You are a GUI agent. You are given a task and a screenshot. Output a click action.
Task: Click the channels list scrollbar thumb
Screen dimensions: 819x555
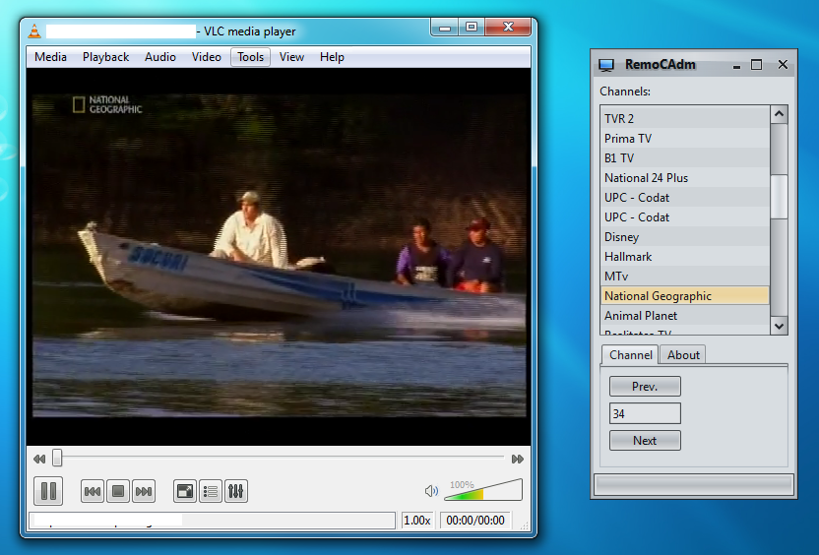[x=779, y=197]
